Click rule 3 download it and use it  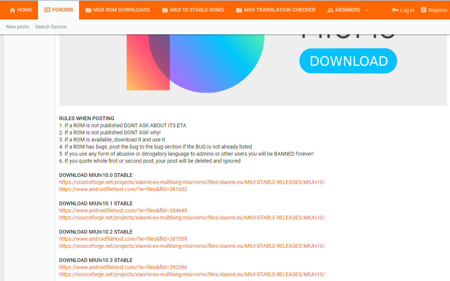112,140
